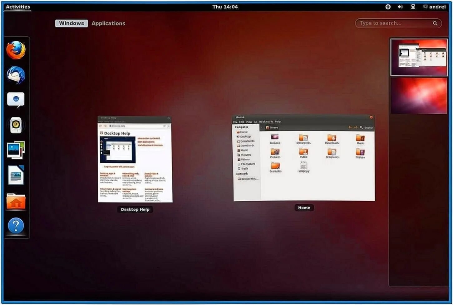453x305 pixels.
Task: Select Downloads folder in Home window
Action: click(x=332, y=139)
